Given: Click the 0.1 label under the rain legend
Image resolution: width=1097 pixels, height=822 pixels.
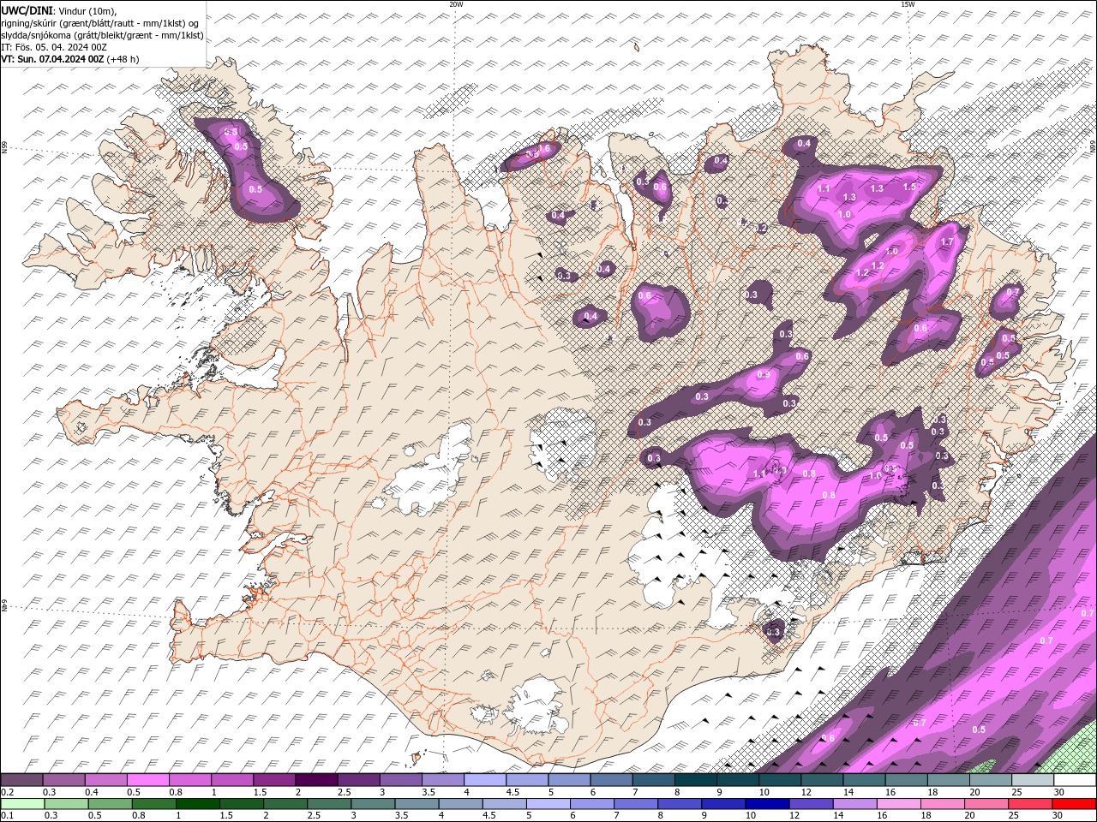Looking at the screenshot, I should tap(8, 815).
